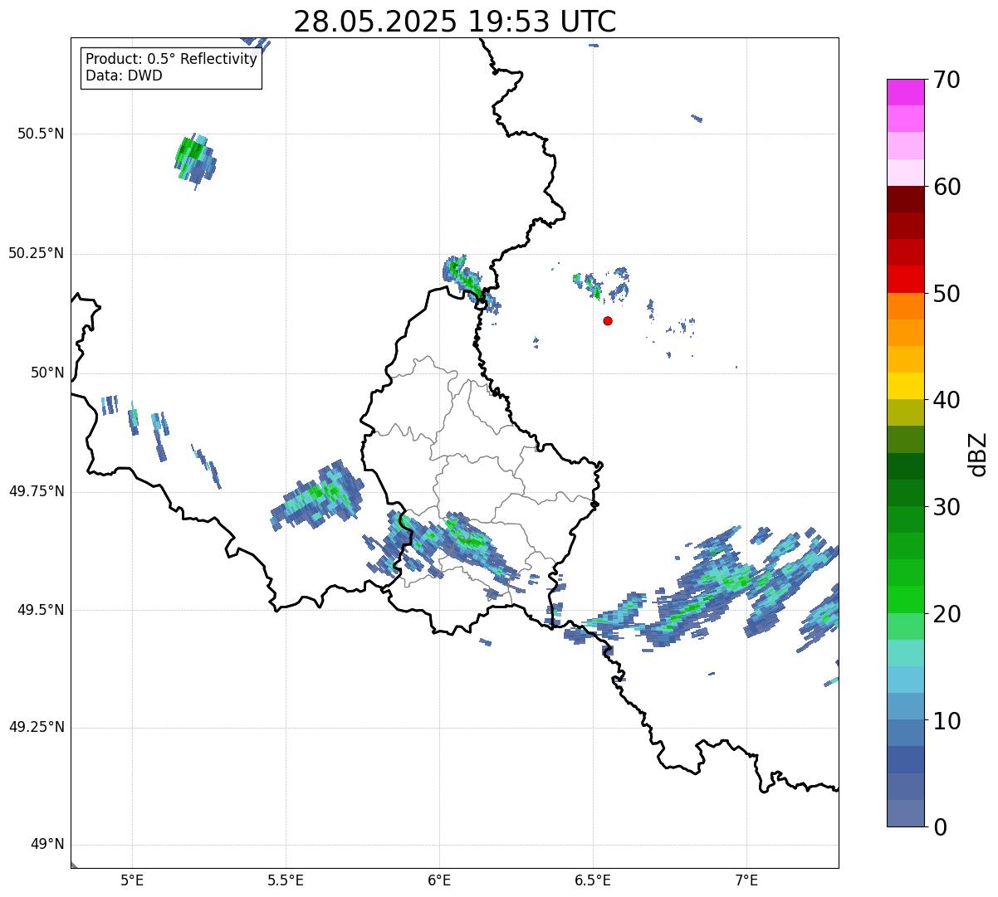Click the 5.5°E longitude label

point(286,880)
